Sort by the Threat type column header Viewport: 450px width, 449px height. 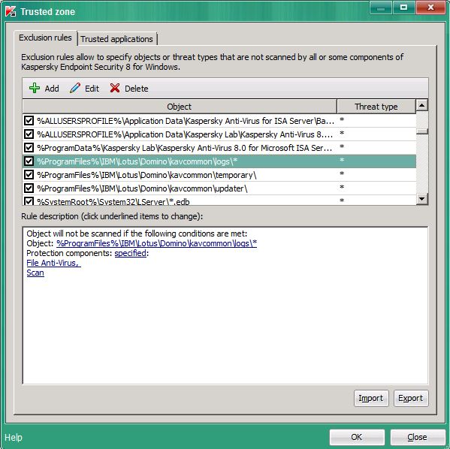pyautogui.click(x=376, y=107)
